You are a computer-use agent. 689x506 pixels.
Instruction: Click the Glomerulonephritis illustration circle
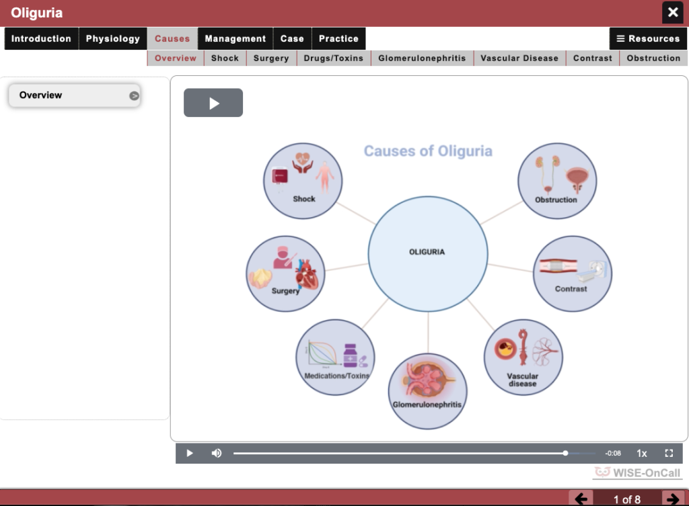point(427,392)
